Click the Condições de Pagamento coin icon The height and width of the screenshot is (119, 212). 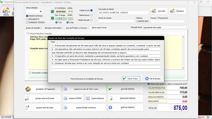(28, 89)
